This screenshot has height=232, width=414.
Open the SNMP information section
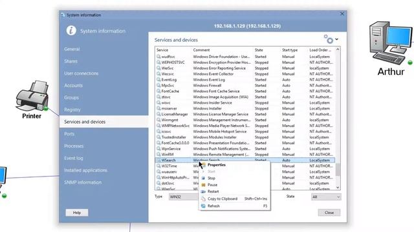coord(103,182)
